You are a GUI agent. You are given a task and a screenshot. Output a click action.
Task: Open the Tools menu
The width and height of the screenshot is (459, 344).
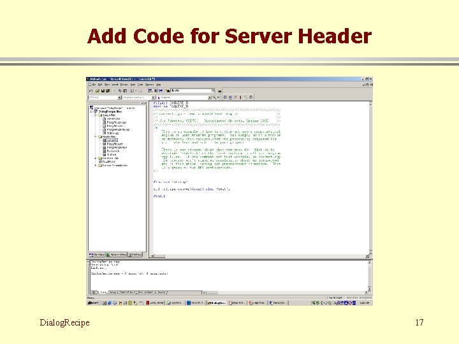[x=140, y=85]
